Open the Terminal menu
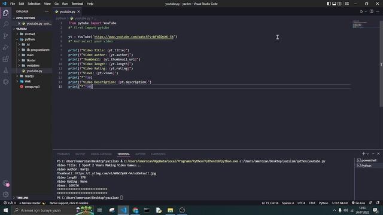The height and width of the screenshot is (215, 383). point(77,4)
